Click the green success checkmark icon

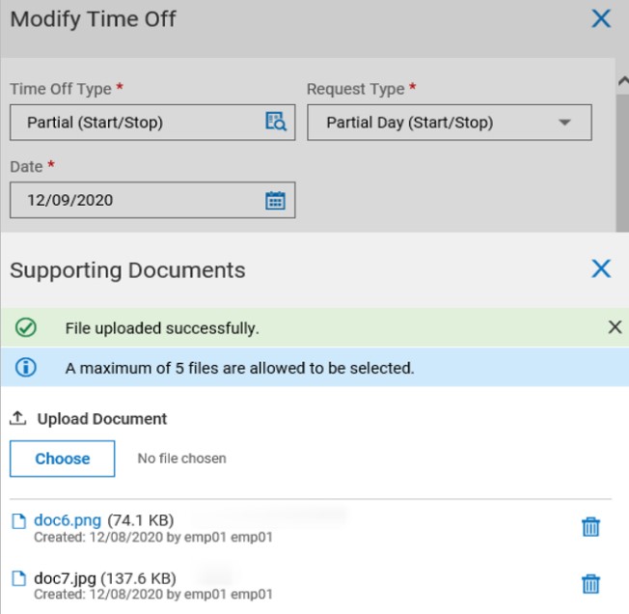pos(26,327)
